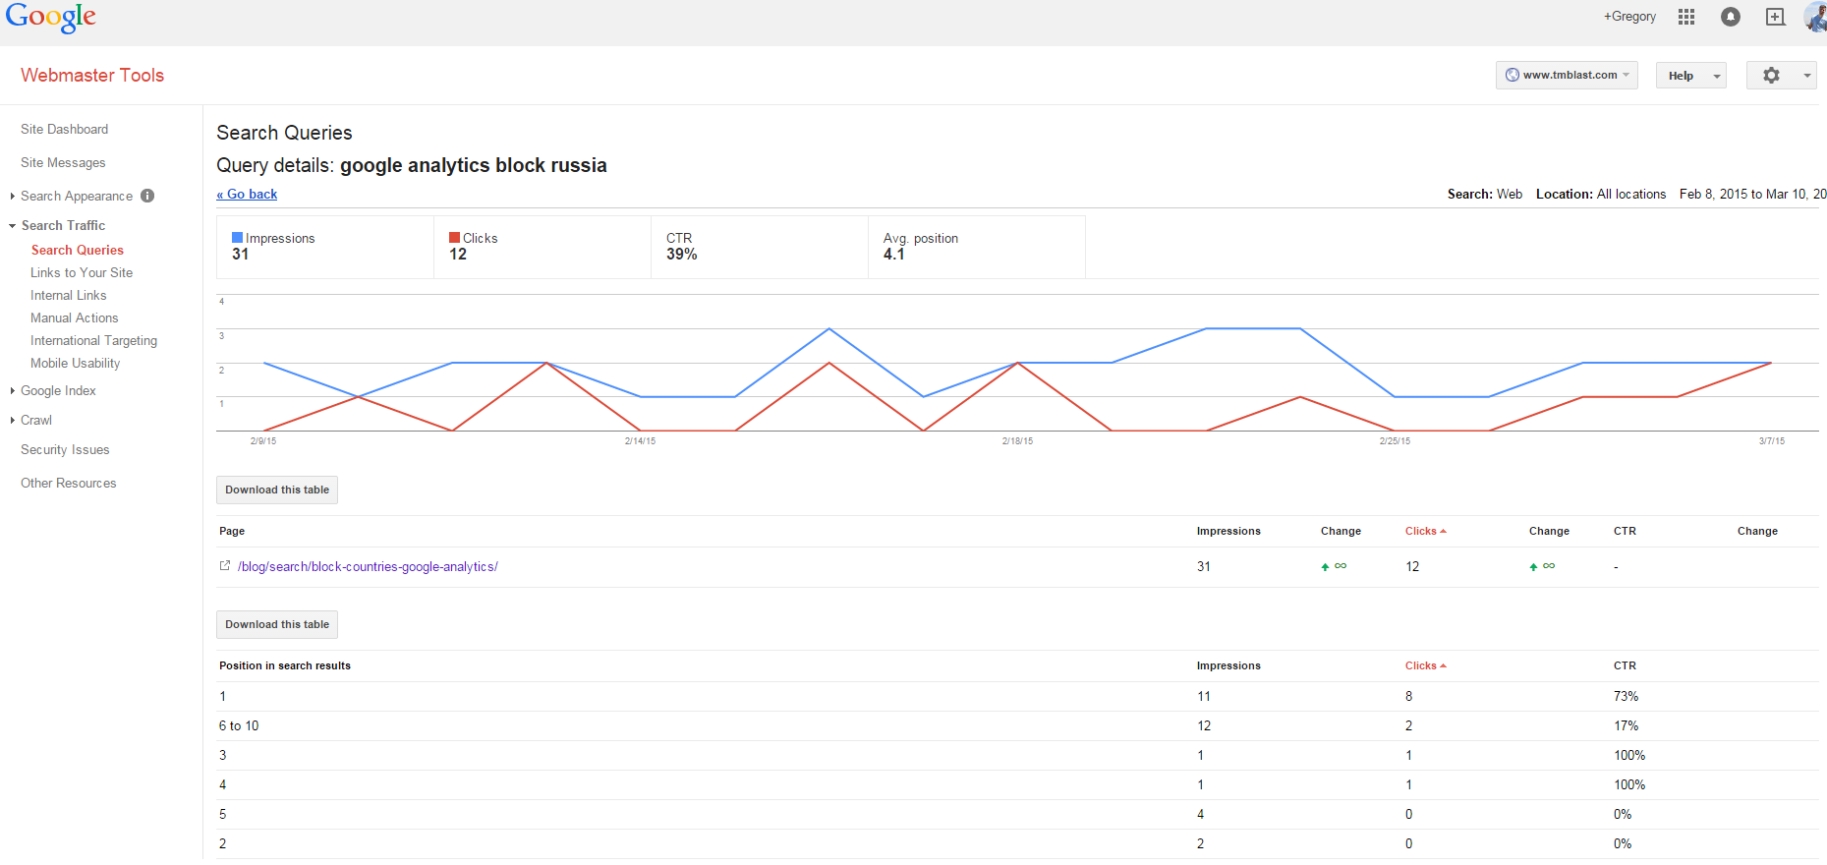Click the 17% CTR value
Screen dimensions: 1827x865
(1626, 725)
